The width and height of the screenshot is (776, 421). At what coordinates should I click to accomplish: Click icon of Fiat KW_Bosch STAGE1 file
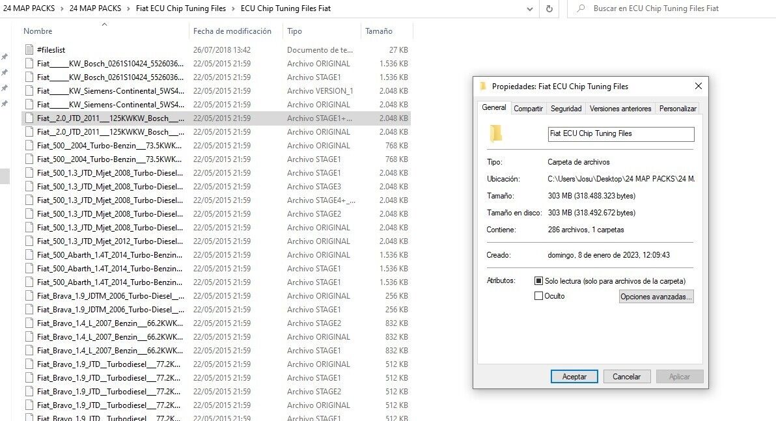point(29,77)
